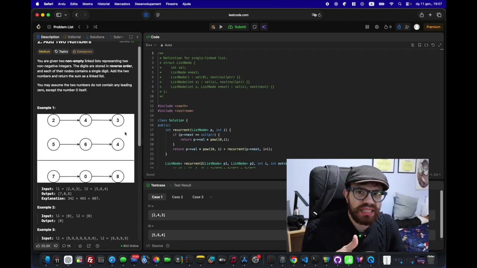
Task: Switch to the Solutions tab
Action: click(x=95, y=37)
